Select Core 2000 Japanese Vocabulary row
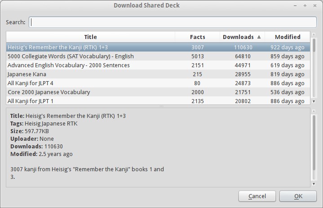 click(158, 92)
